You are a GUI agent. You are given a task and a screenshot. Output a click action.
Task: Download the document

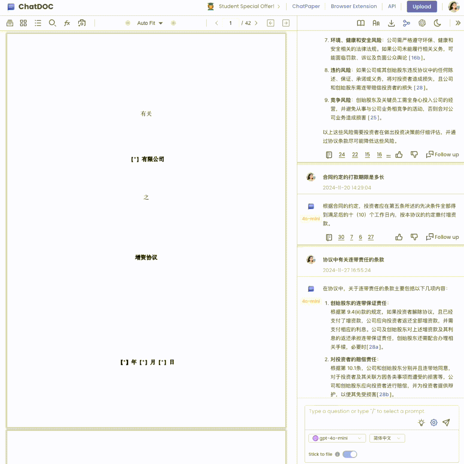coord(391,23)
